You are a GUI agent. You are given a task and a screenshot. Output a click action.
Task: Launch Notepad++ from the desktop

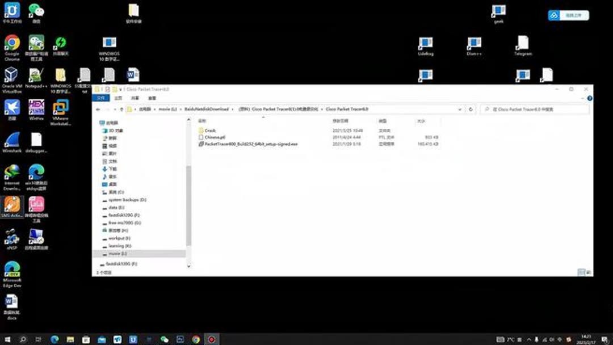pyautogui.click(x=35, y=74)
